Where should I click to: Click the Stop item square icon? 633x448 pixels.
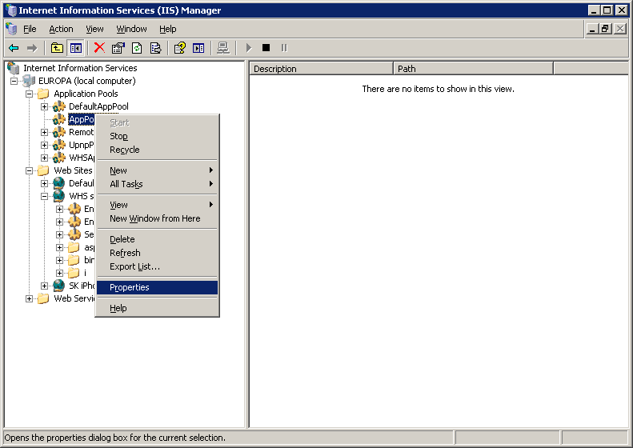266,48
